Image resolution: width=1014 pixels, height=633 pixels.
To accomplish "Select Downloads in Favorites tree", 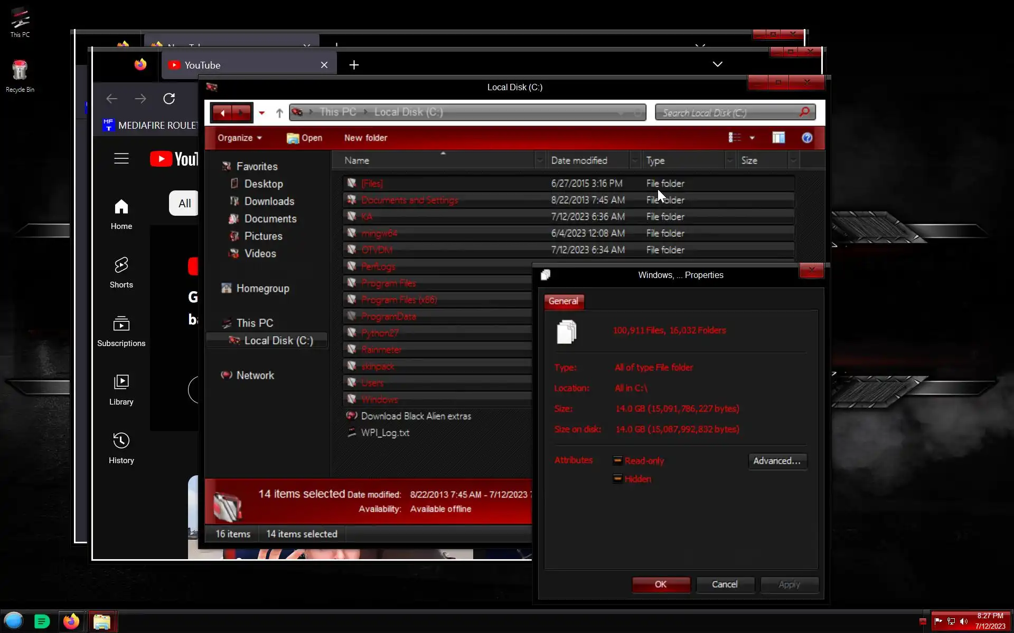I will click(x=269, y=201).
